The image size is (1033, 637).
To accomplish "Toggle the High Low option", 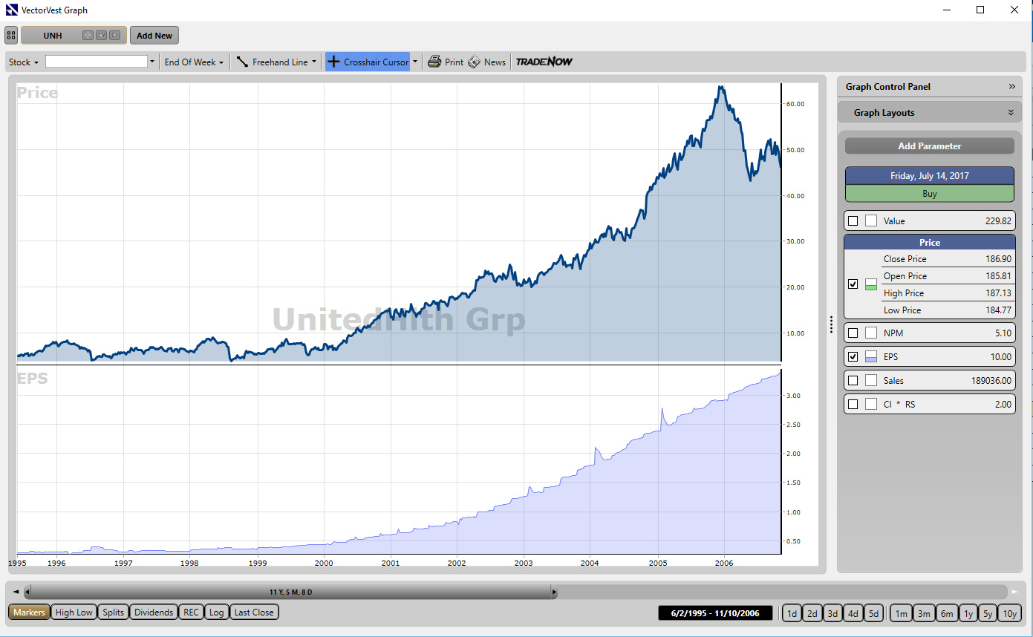I will point(74,612).
